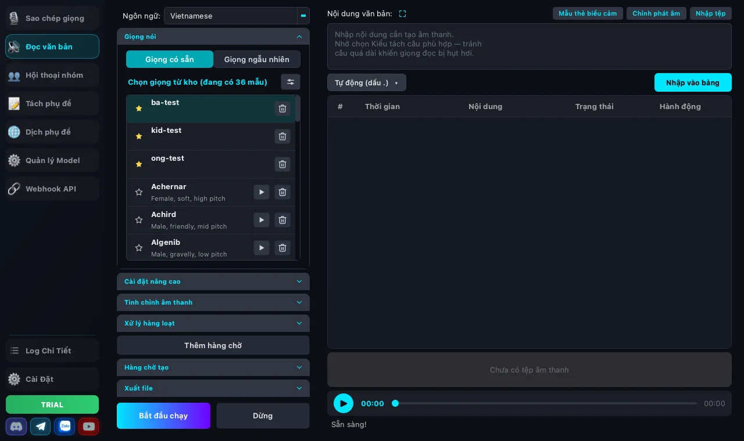Viewport: 744px width, 441px height.
Task: Open Sao chép giọng page
Action: coord(52,18)
